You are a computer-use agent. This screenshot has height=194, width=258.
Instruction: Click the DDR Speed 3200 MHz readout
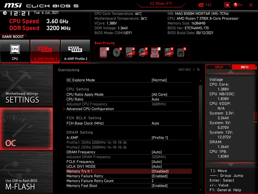tap(40, 28)
